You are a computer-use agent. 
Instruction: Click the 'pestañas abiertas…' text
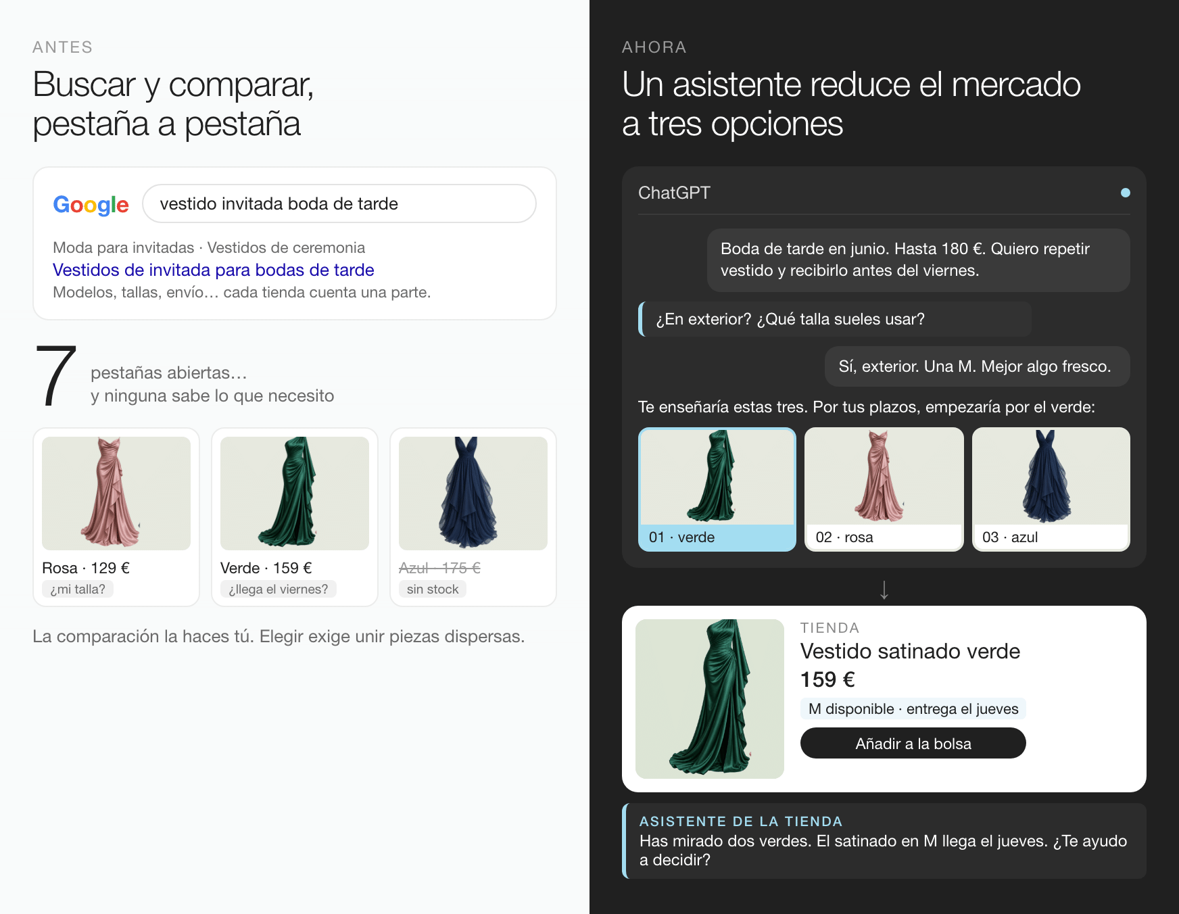[169, 372]
